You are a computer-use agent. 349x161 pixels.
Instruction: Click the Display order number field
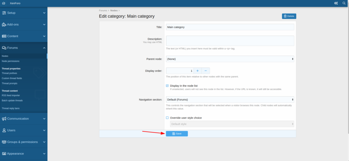pyautogui.click(x=180, y=71)
